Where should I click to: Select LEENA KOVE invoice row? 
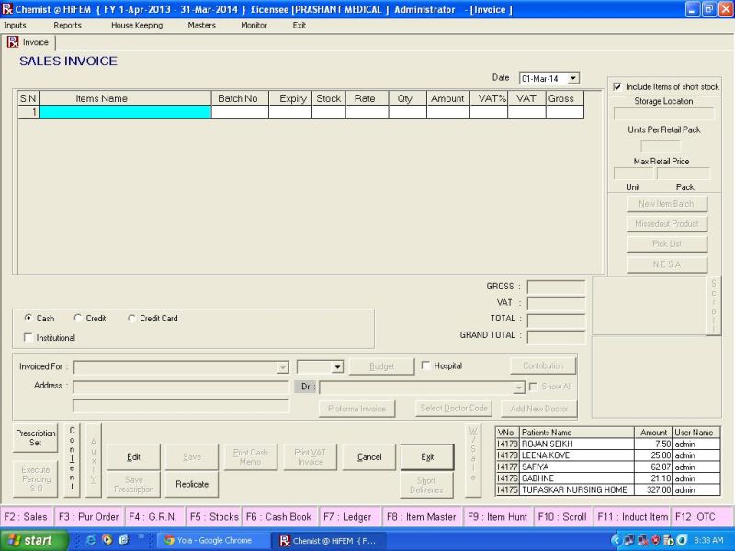607,455
